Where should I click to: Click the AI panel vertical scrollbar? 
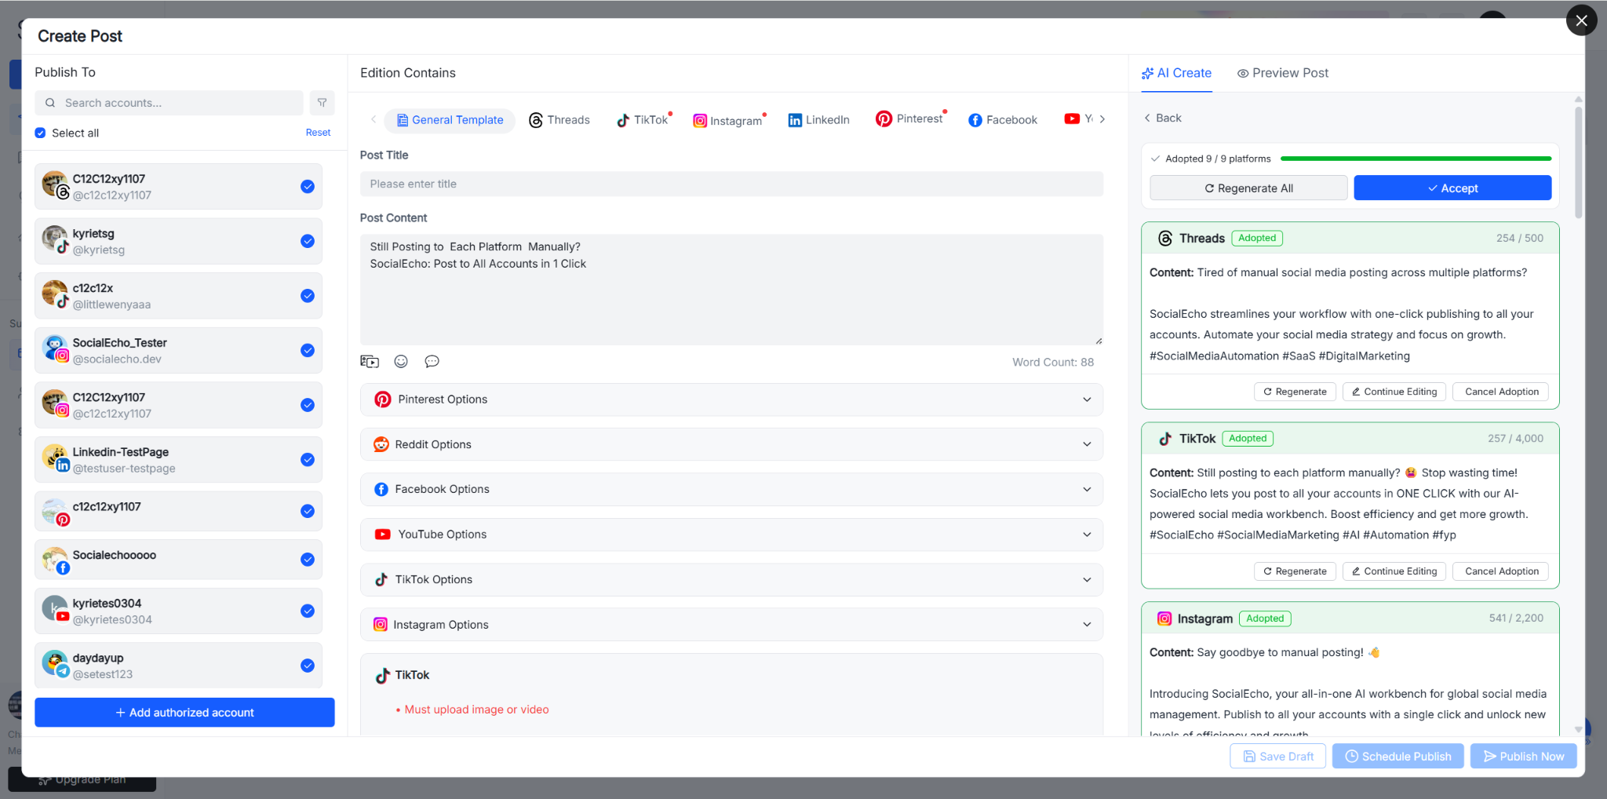(1578, 162)
